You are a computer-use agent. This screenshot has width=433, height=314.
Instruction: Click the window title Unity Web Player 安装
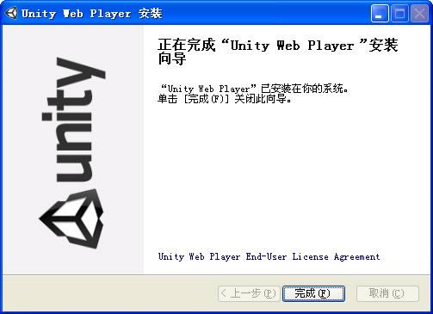click(x=92, y=14)
